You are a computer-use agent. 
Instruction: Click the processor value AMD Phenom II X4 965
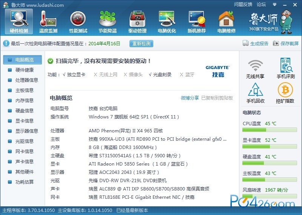(x=126, y=131)
